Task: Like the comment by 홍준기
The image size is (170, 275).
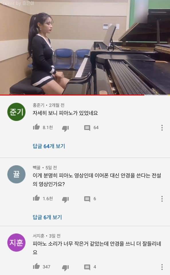Action: (36, 127)
